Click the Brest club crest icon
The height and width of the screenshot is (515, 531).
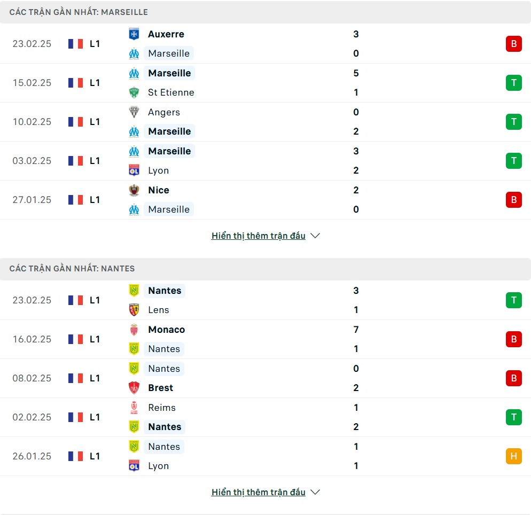tap(134, 388)
